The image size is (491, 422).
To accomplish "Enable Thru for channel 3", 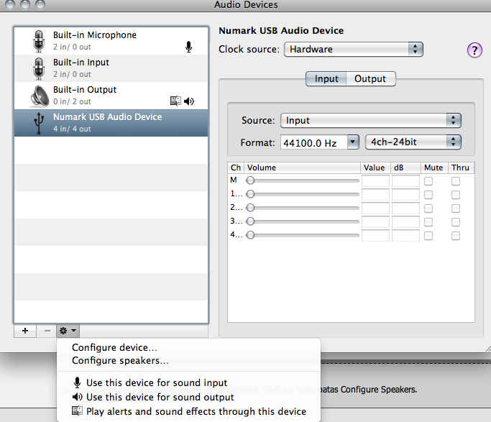I will tap(456, 222).
